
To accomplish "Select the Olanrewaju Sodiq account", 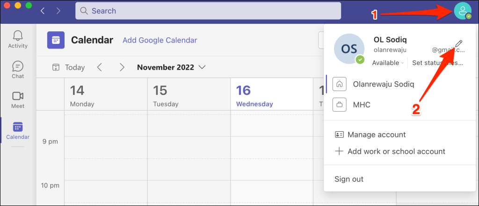I will 384,84.
